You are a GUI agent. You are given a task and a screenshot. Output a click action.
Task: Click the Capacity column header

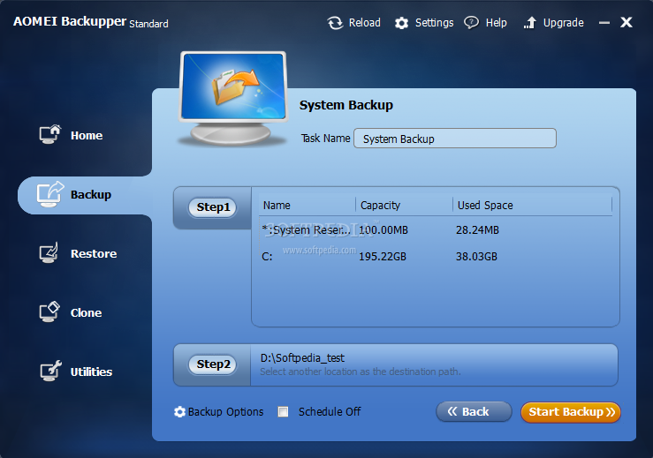pyautogui.click(x=380, y=206)
